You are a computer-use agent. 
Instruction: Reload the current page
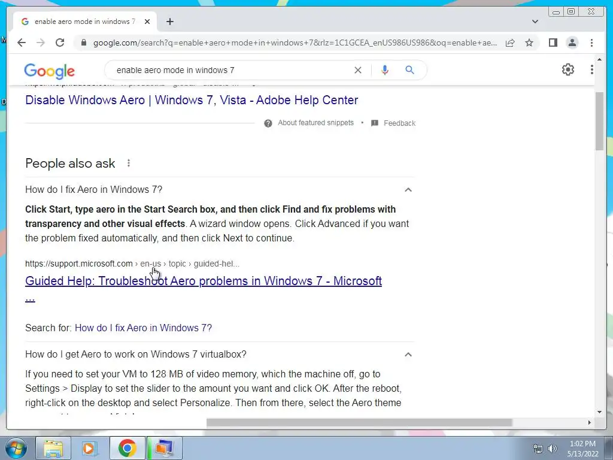click(x=60, y=43)
